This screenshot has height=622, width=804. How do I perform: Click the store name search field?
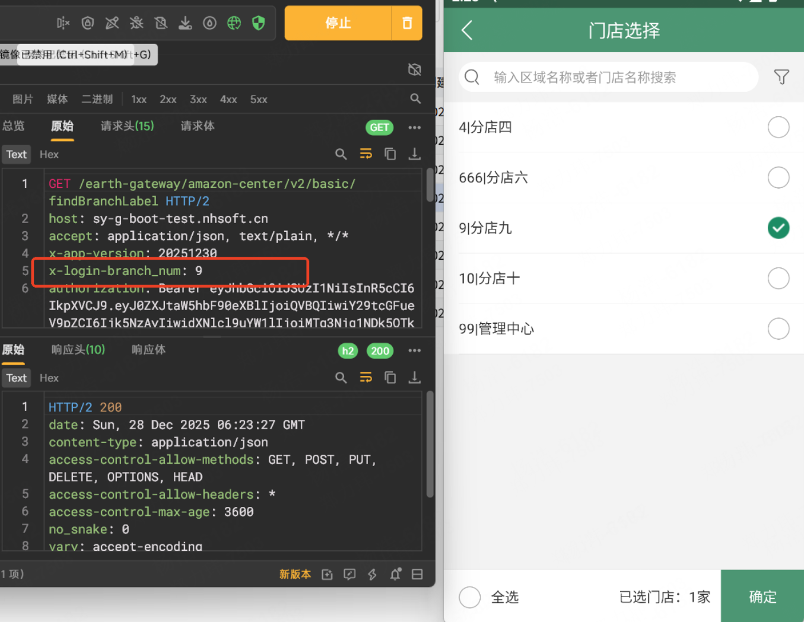(x=609, y=77)
